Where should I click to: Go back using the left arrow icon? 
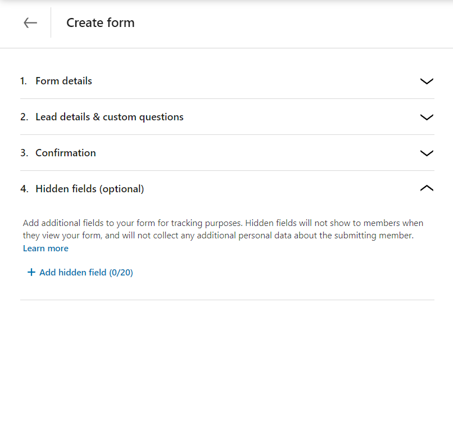(30, 23)
